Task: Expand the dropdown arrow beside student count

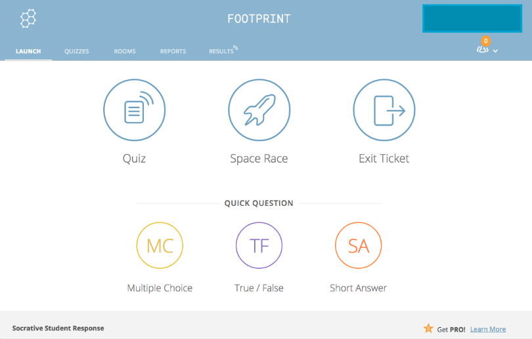Action: point(495,50)
